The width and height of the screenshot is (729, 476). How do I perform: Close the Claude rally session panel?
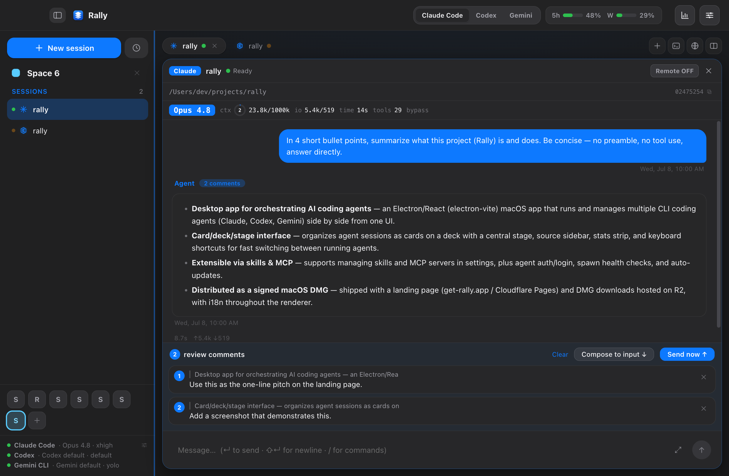pyautogui.click(x=708, y=71)
